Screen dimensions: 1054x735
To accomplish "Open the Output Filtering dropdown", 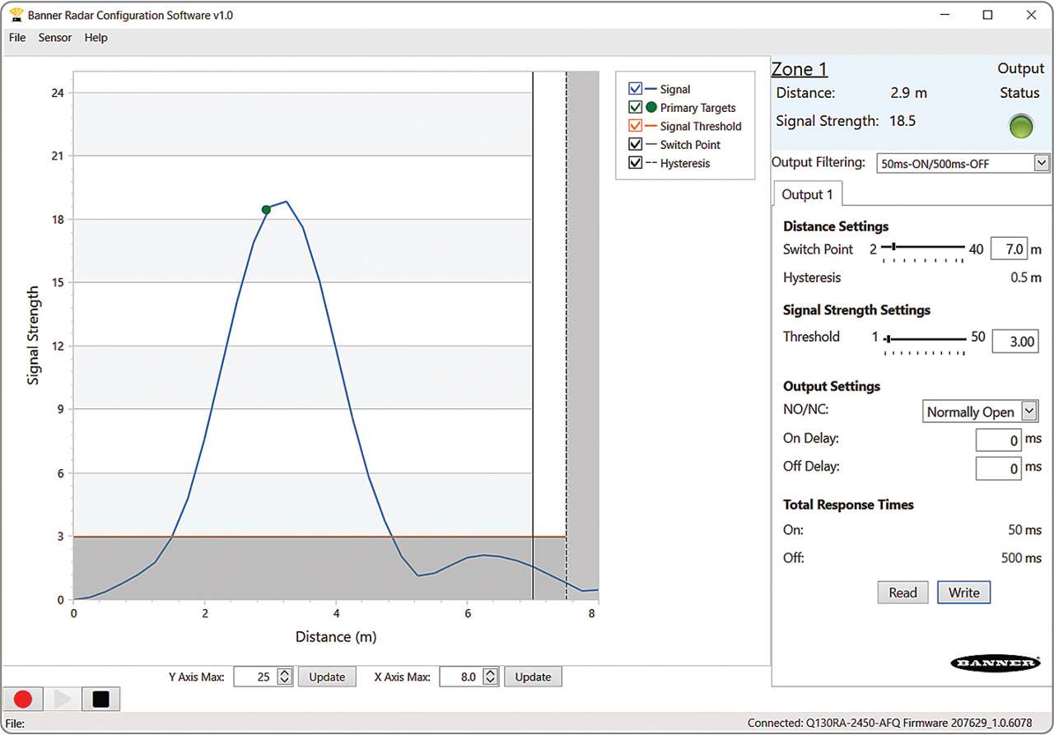I will point(1040,162).
